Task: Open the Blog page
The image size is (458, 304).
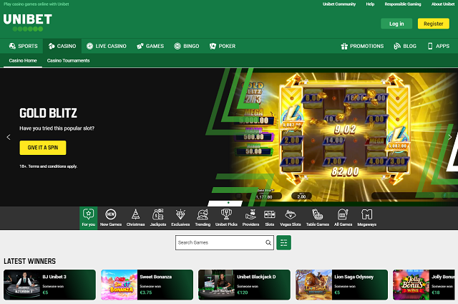Action: pos(405,46)
